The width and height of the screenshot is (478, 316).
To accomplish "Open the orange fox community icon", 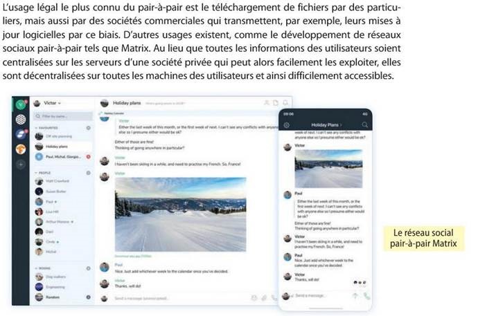I will click(x=21, y=149).
